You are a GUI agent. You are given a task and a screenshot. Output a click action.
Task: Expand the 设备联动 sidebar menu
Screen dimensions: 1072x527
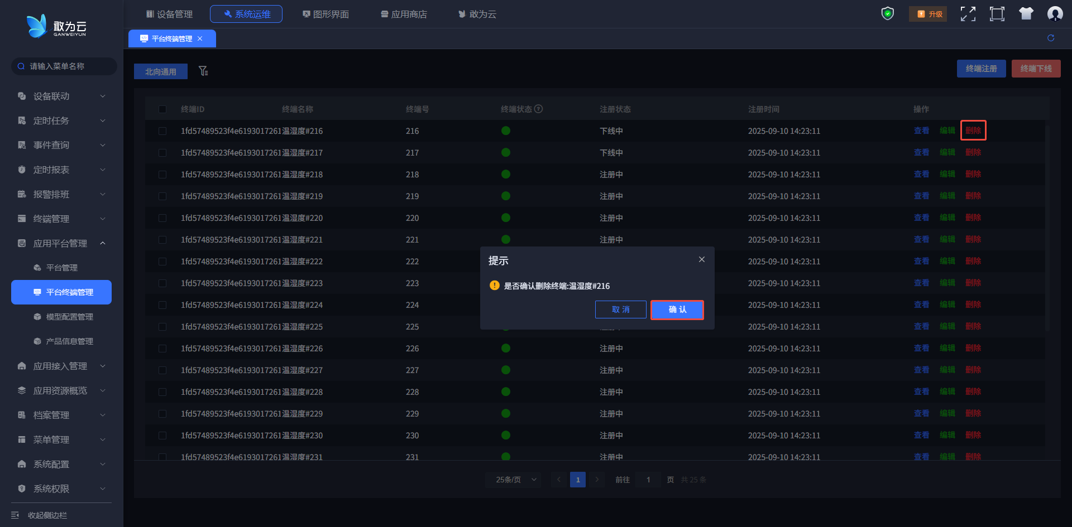coord(61,96)
